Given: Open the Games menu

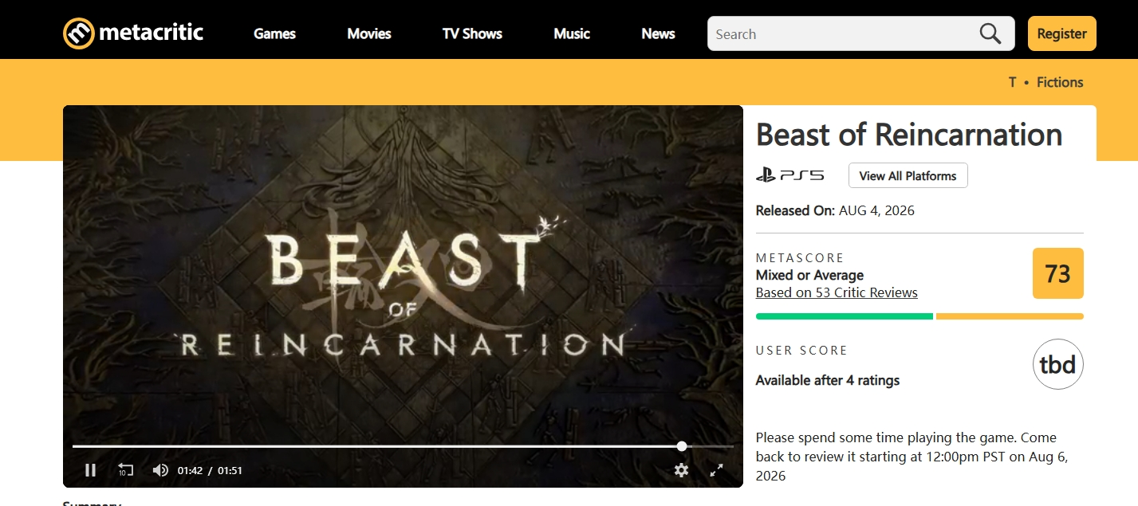Looking at the screenshot, I should pyautogui.click(x=274, y=33).
